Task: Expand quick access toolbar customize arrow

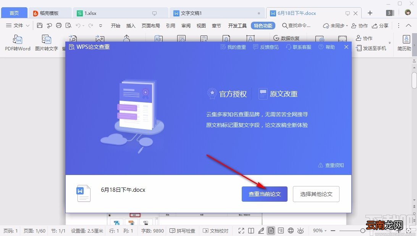Action: coord(100,26)
